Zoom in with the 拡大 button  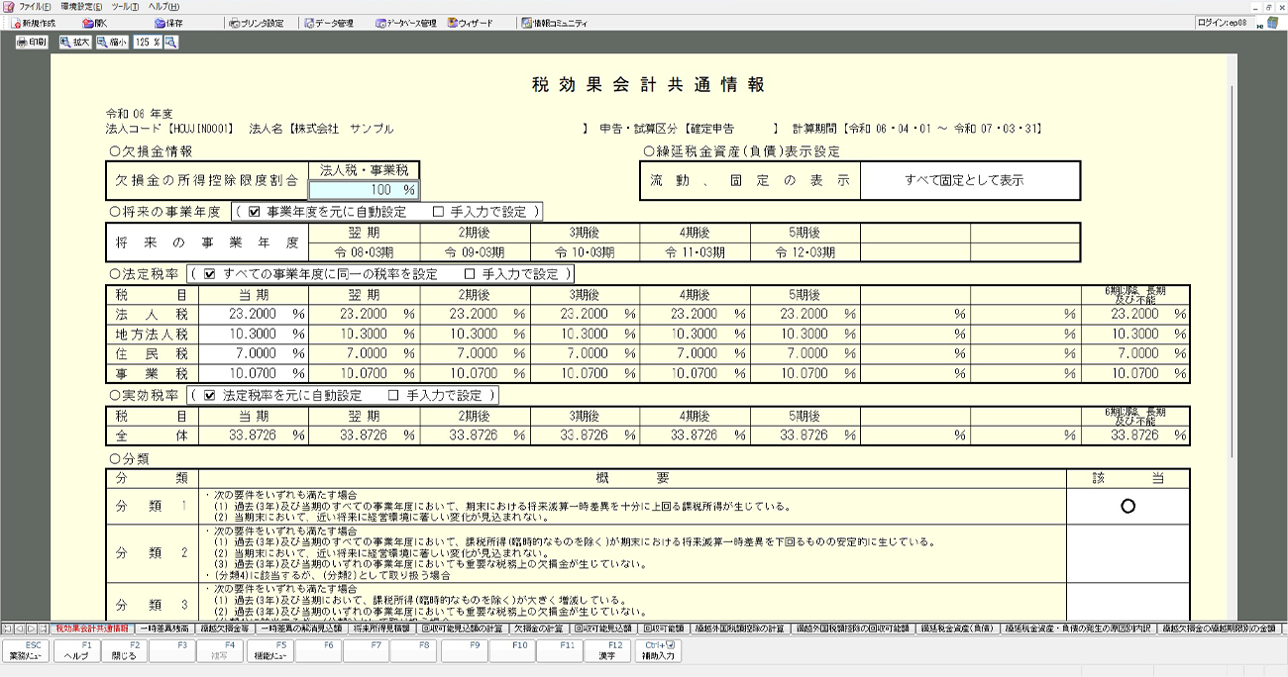(x=74, y=43)
